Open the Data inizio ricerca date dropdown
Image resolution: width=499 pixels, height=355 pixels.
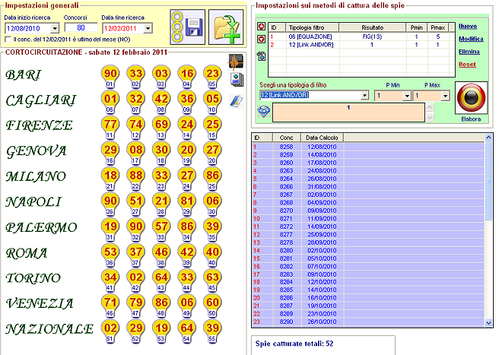[53, 28]
